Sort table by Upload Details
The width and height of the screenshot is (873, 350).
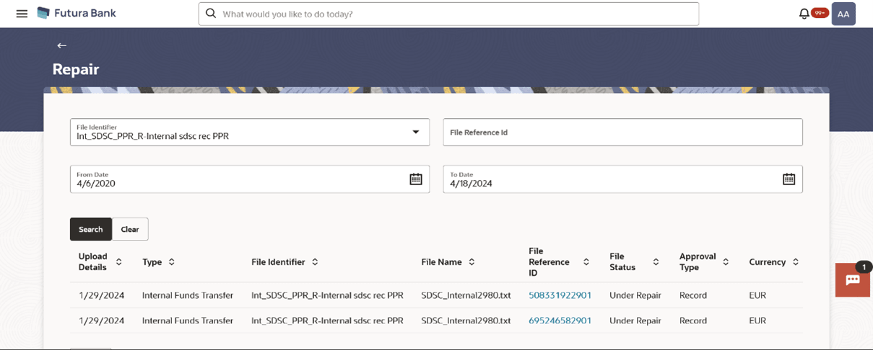(119, 262)
